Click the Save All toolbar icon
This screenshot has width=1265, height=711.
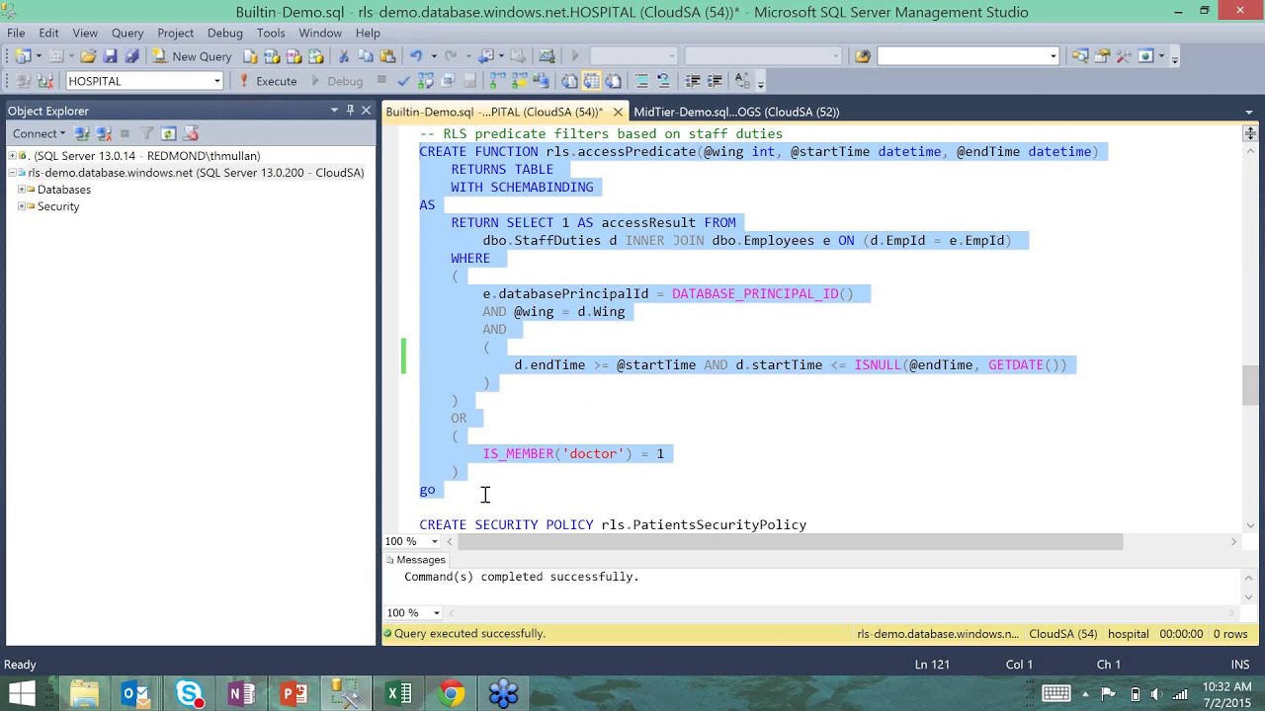point(131,56)
